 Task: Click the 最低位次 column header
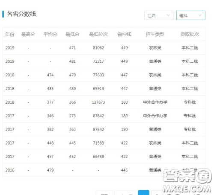click(98, 34)
